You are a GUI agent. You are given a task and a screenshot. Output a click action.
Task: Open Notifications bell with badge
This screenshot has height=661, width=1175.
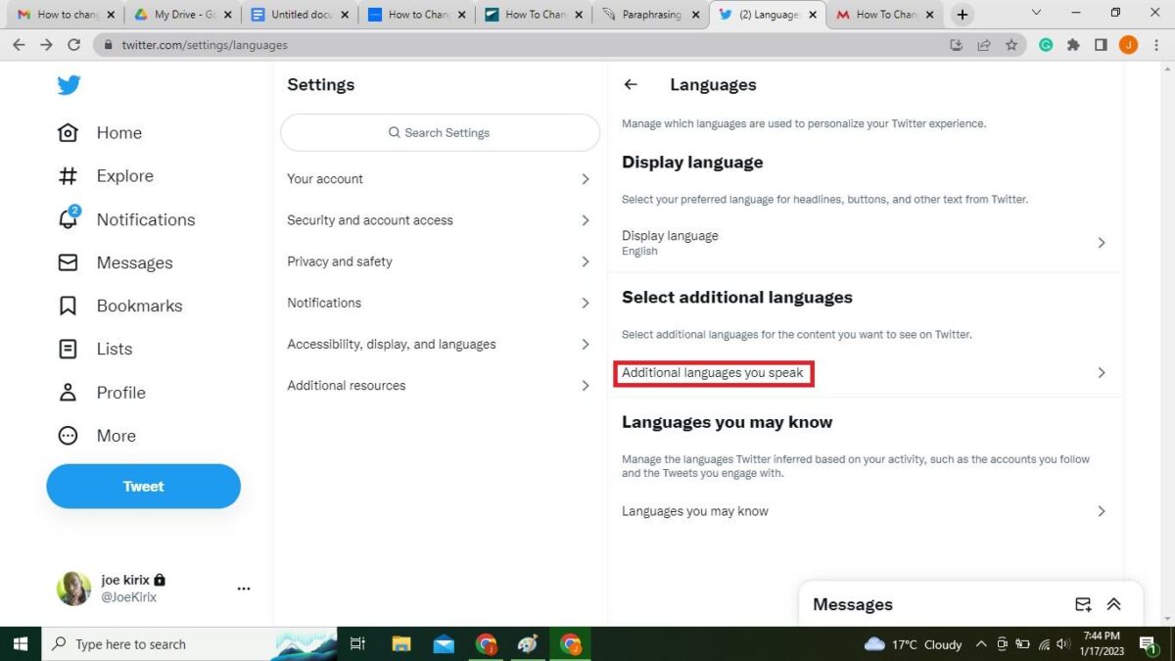pyautogui.click(x=126, y=219)
